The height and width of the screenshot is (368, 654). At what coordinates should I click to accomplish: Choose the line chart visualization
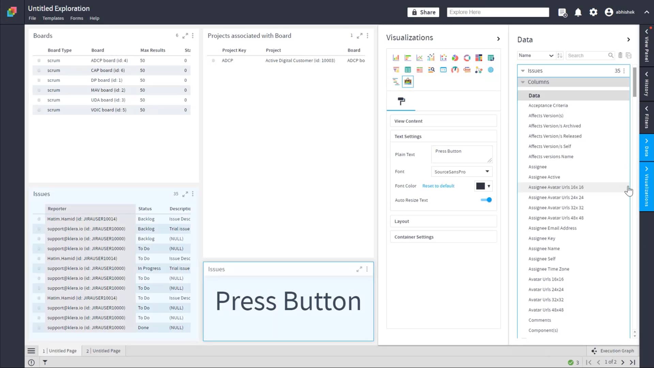419,58
